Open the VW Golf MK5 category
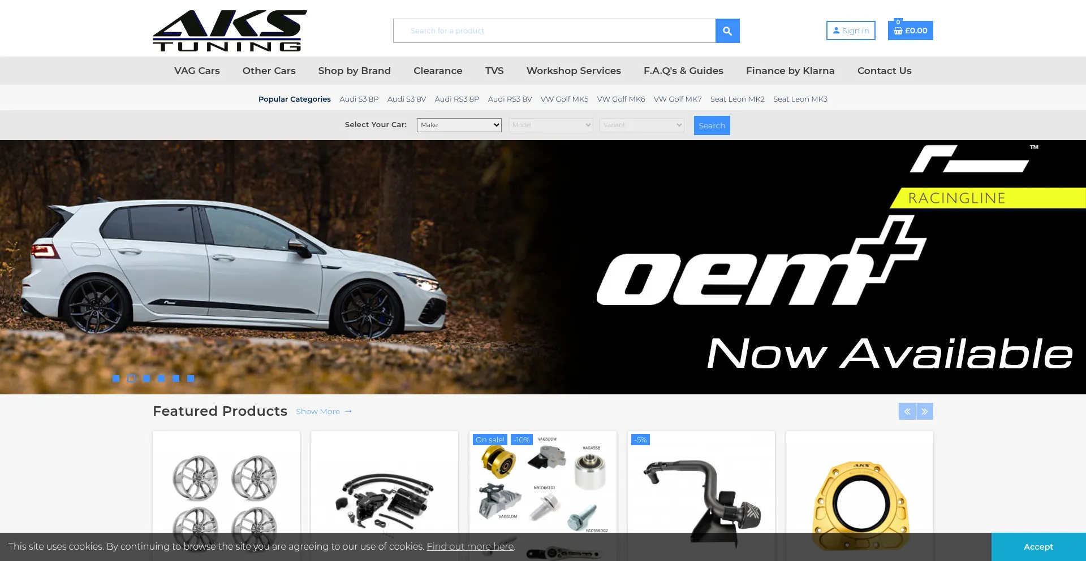 (564, 99)
